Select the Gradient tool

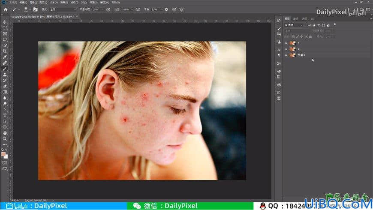(5, 92)
